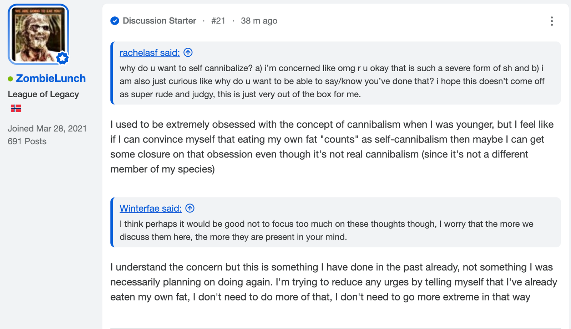Expand the Winterfae quoted message block

tap(335, 222)
